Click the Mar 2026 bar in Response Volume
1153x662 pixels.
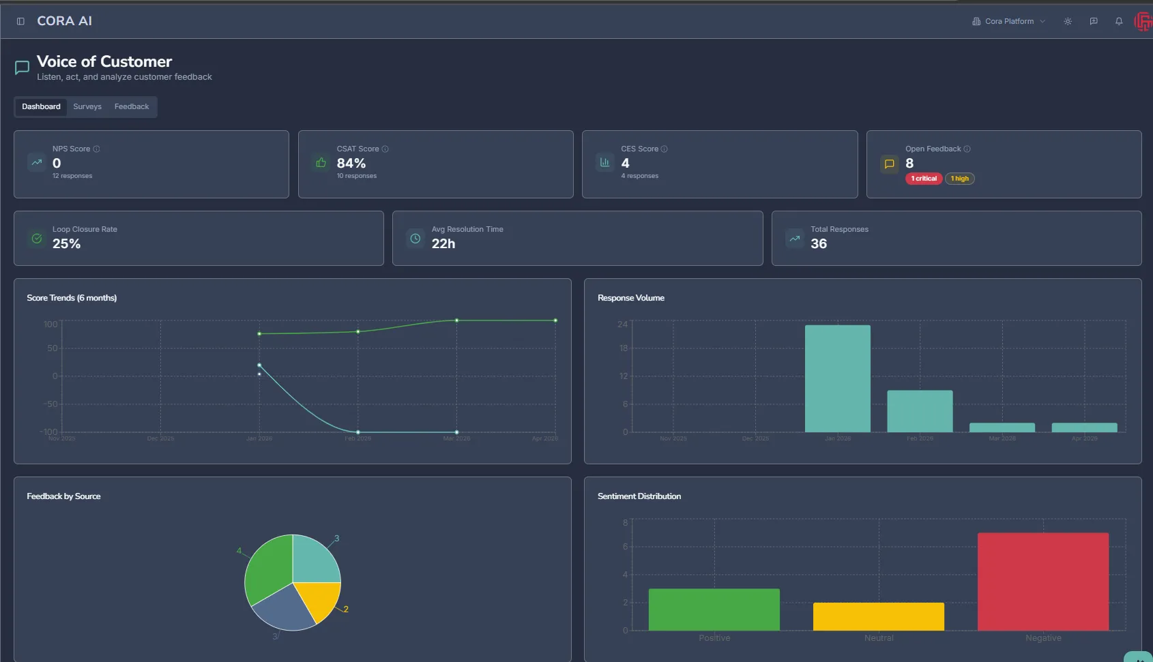(x=1002, y=427)
